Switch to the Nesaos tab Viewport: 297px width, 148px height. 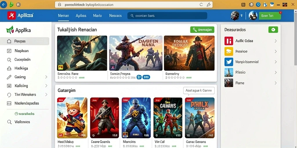click(115, 16)
